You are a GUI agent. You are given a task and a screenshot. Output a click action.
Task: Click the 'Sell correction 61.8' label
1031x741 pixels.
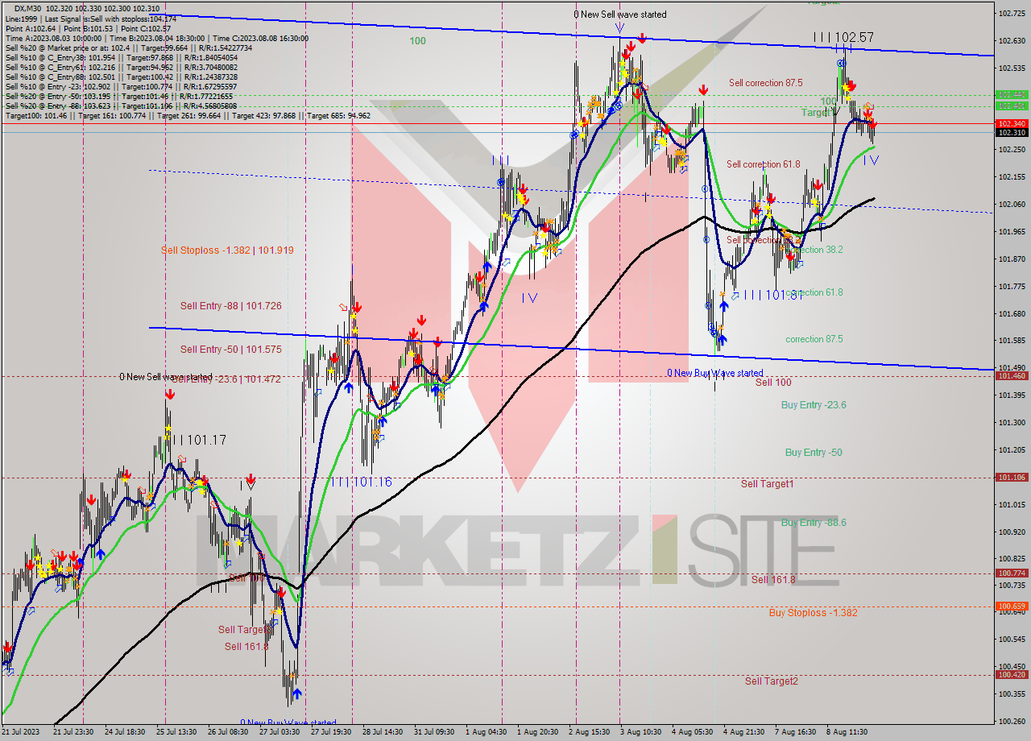point(763,164)
